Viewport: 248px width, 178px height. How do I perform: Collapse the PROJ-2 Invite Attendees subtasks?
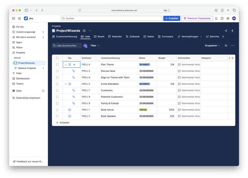(66, 84)
